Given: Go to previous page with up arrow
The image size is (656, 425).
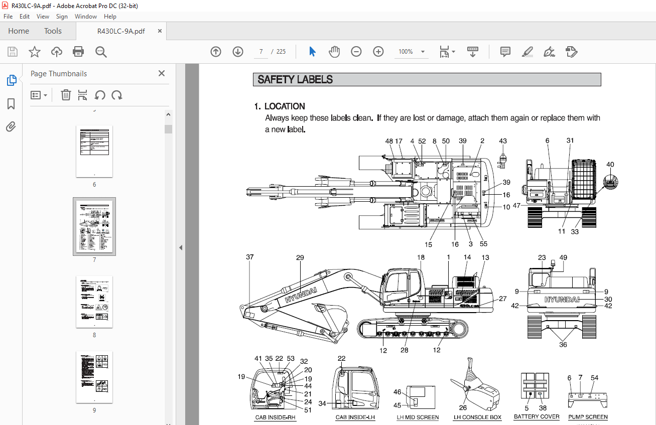Looking at the screenshot, I should pyautogui.click(x=216, y=52).
